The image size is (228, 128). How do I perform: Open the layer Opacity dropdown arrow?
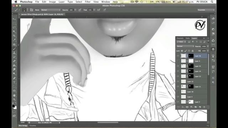[208, 46]
